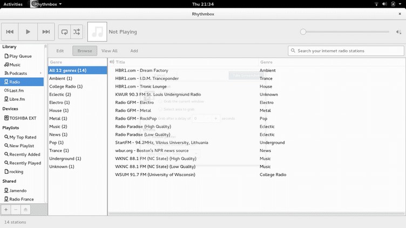Click the playback position slider
Screen dimensions: 406x228
(344, 32)
